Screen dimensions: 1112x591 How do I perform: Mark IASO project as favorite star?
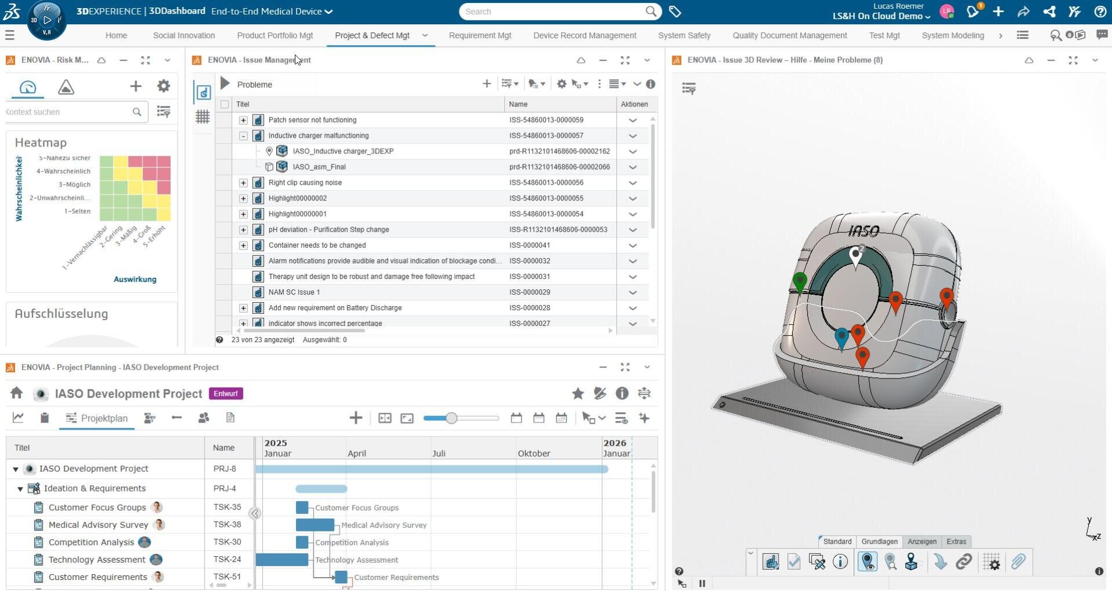(x=577, y=394)
